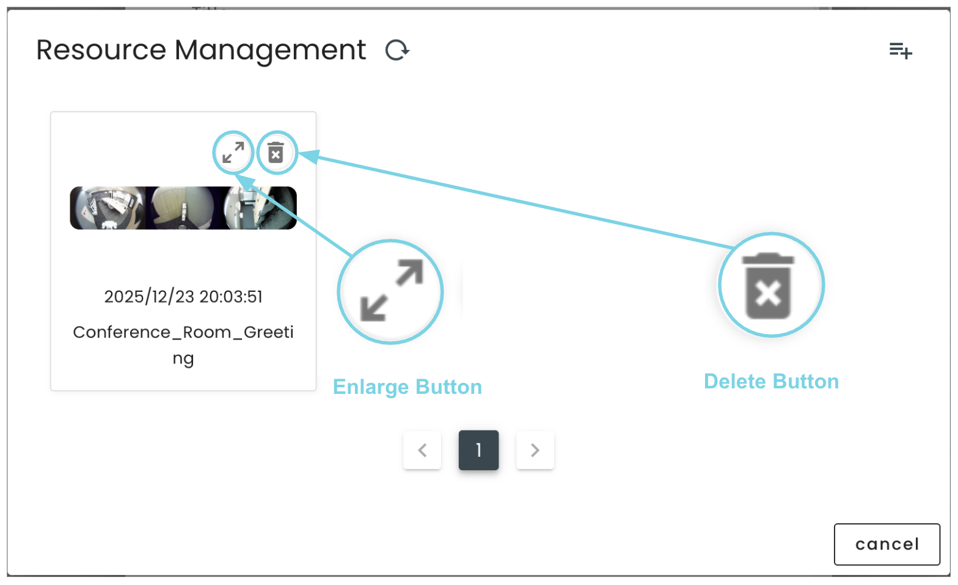Click the arrowhead pointing at the small trash icon

[308, 156]
